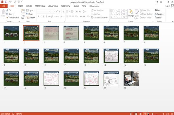
Task: Open the Arrange options
Action: (131, 14)
